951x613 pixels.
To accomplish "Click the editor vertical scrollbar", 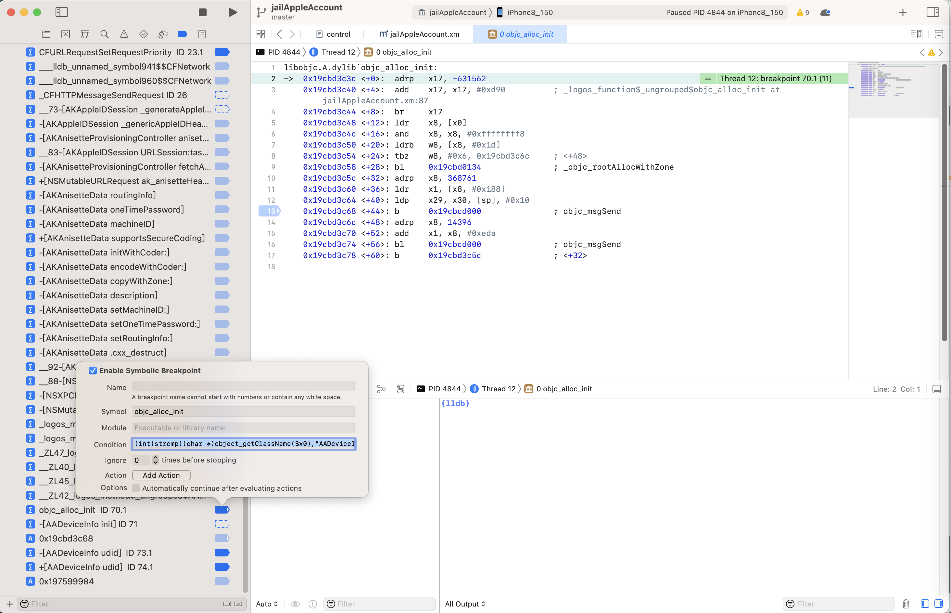I will tap(944, 202).
